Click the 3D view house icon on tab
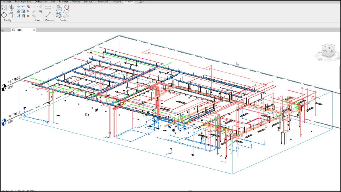The height and width of the screenshot is (192, 341). tap(14, 30)
